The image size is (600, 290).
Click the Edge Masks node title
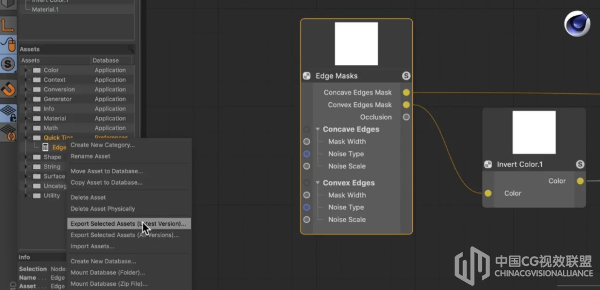coord(336,76)
